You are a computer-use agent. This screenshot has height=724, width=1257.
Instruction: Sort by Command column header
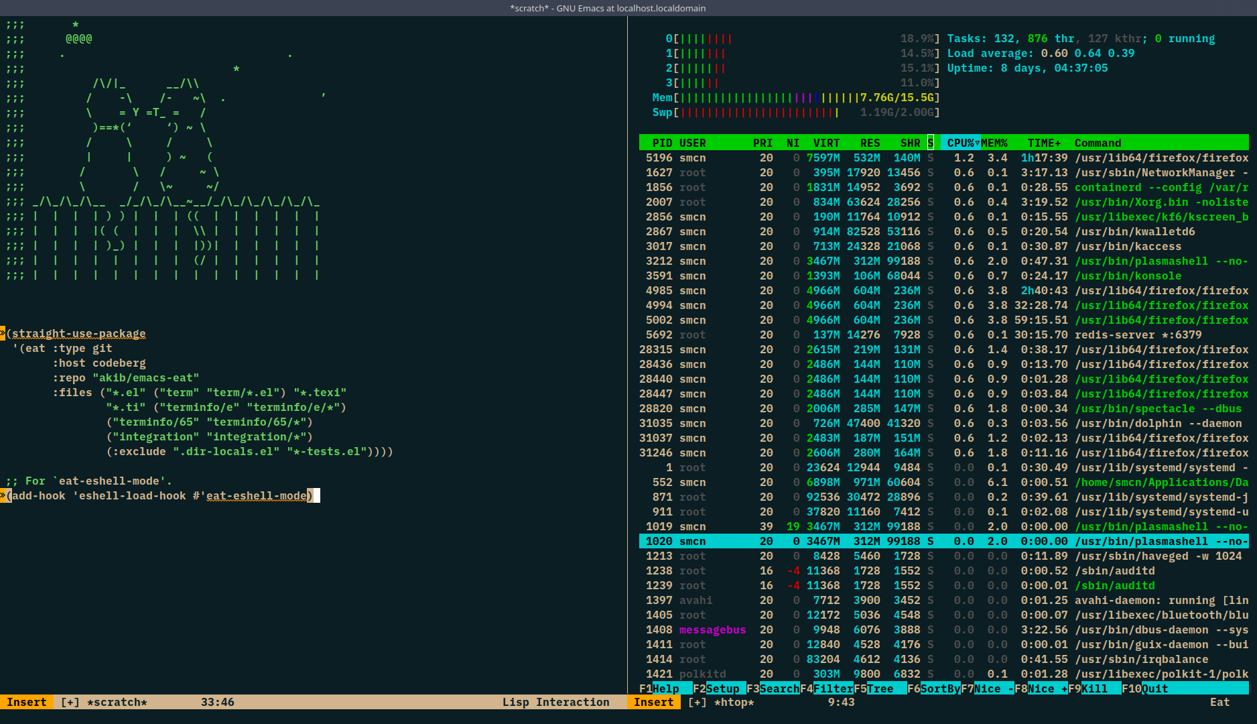coord(1098,143)
